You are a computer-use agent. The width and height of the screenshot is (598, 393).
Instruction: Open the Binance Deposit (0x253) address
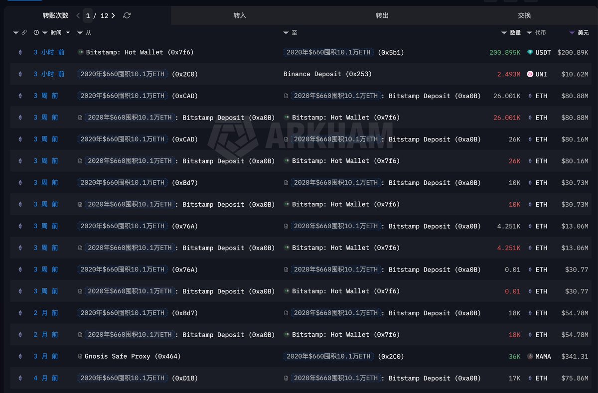pos(327,74)
